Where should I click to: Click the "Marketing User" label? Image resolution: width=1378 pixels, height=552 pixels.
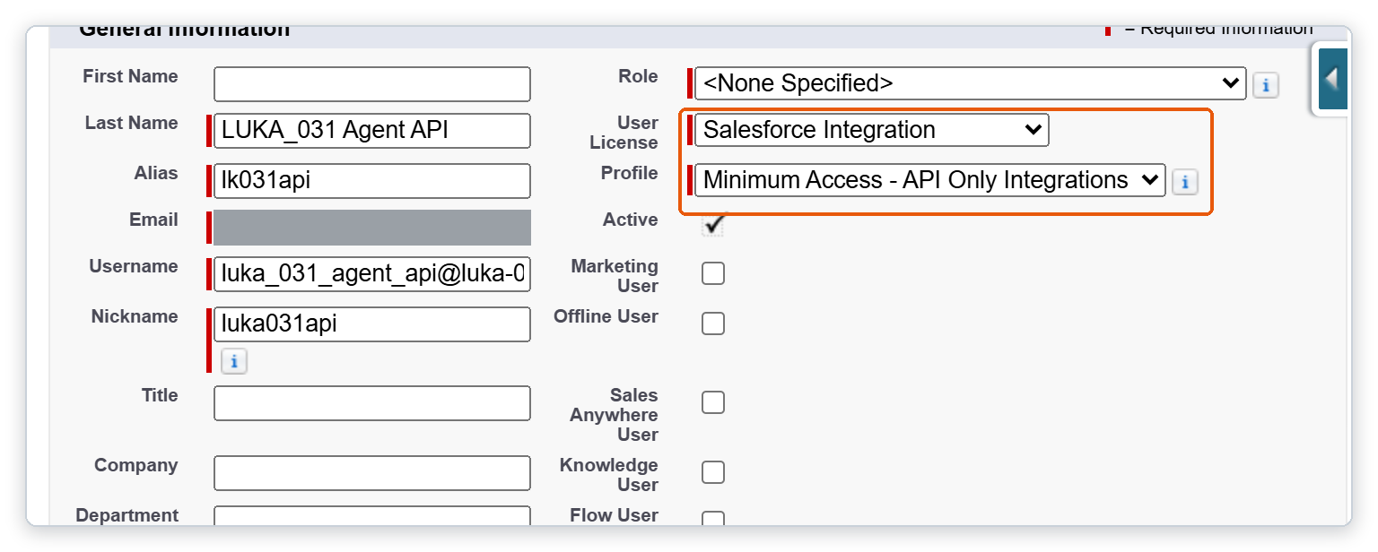pyautogui.click(x=615, y=276)
